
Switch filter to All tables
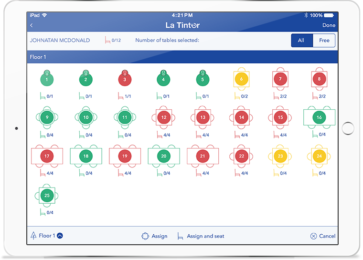pos(301,41)
